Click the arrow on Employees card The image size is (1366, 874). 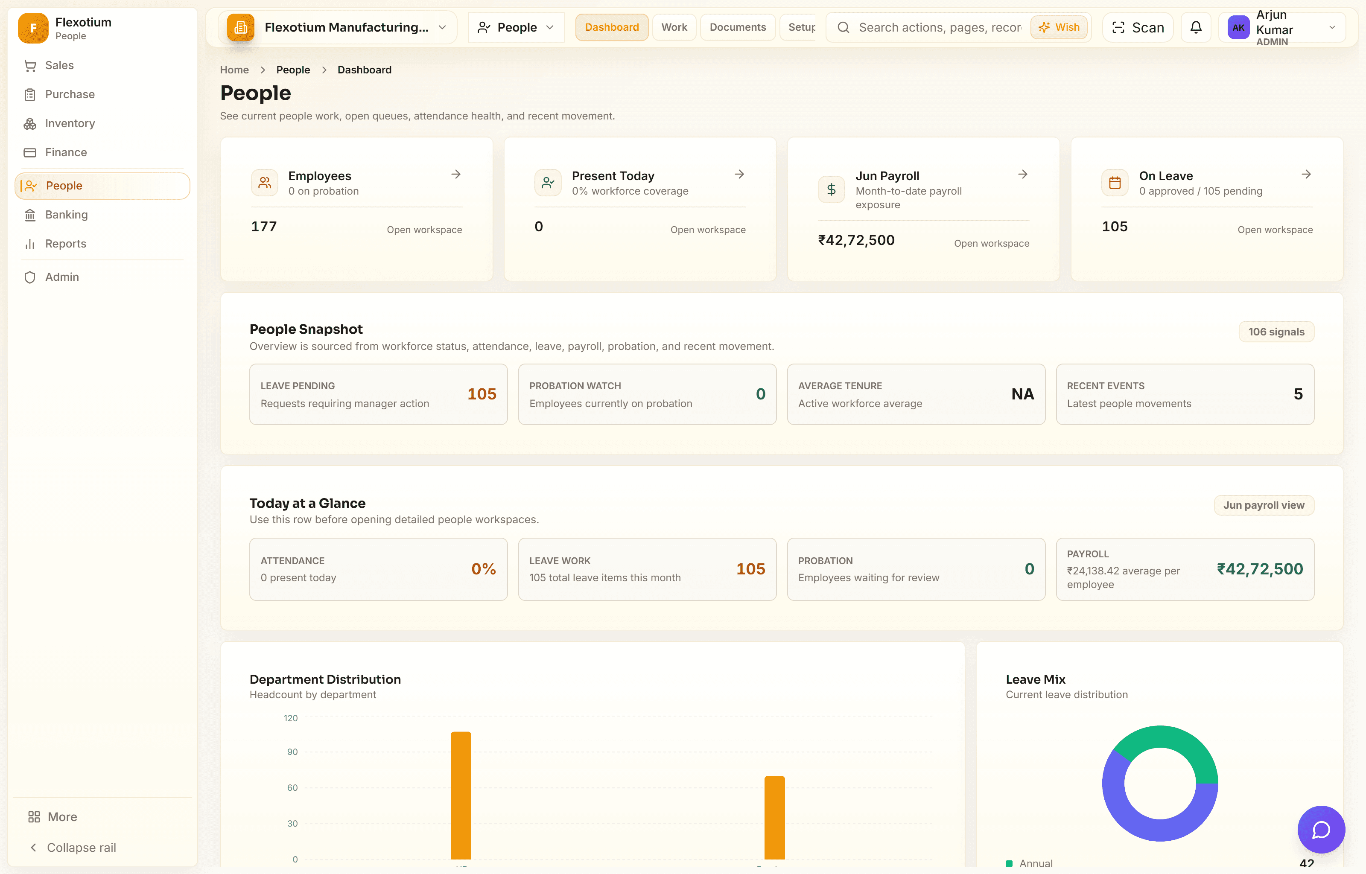click(456, 174)
